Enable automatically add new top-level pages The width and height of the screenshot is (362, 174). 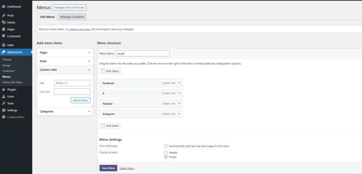[x=166, y=146]
